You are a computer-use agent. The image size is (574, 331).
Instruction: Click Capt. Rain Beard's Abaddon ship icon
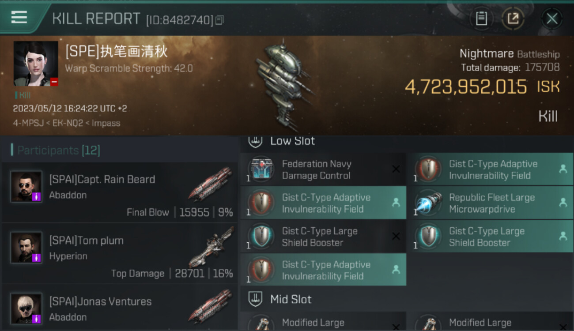(210, 184)
